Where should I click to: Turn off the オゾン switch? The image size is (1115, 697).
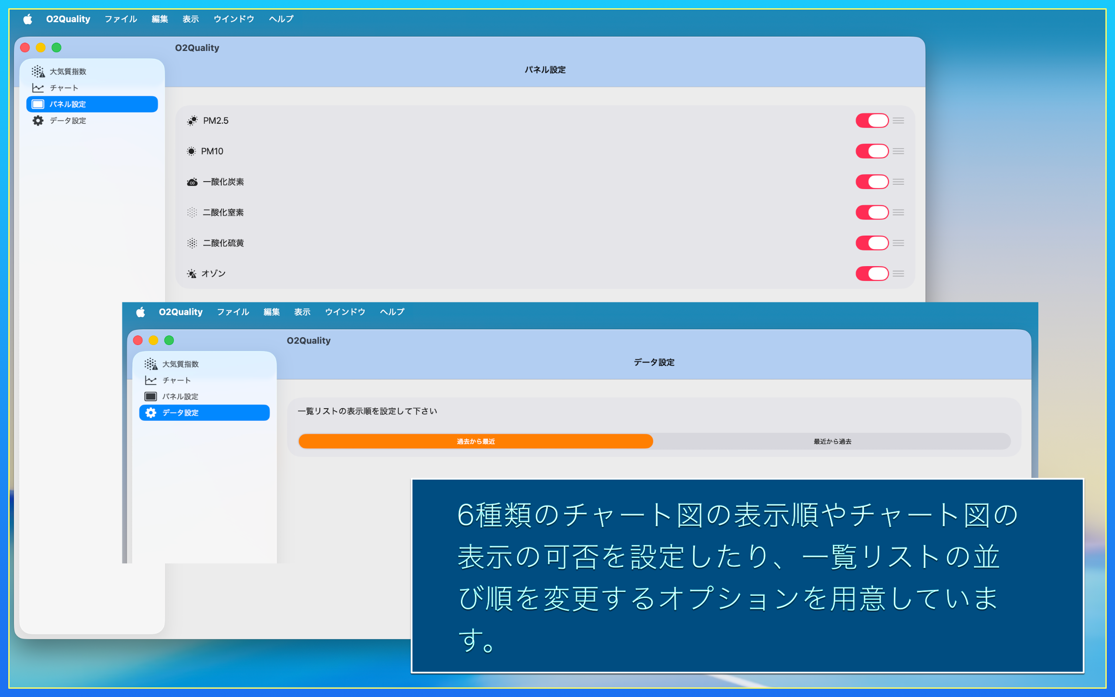click(872, 274)
